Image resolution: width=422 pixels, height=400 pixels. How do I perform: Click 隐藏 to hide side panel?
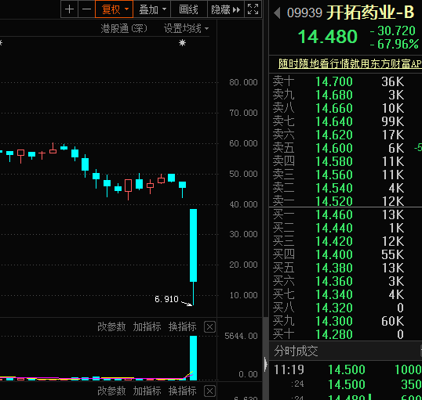[x=226, y=9]
